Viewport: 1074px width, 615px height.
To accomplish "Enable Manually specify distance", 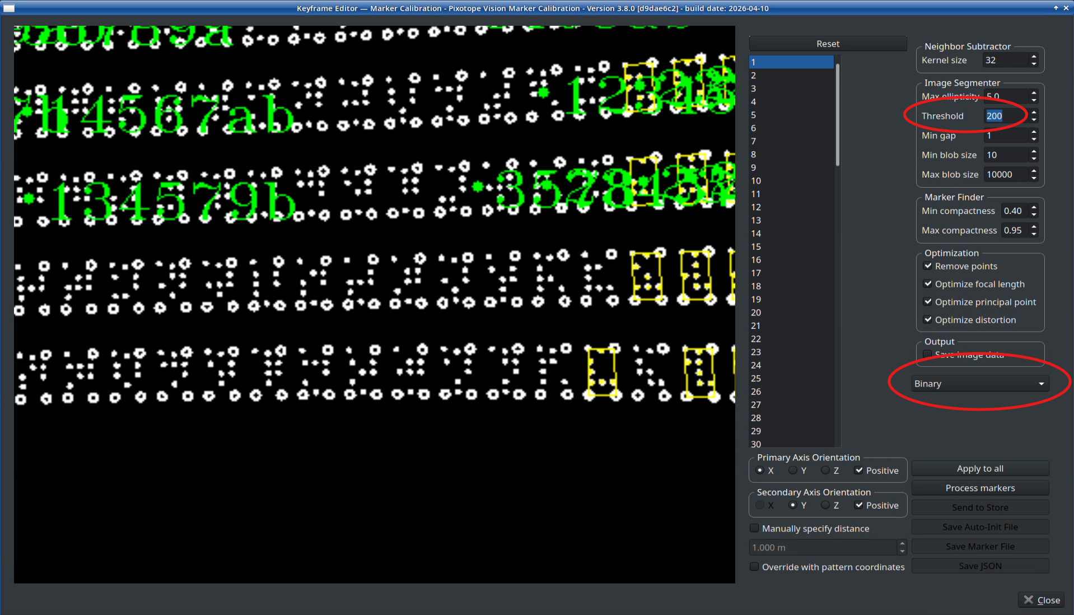I will (x=754, y=528).
